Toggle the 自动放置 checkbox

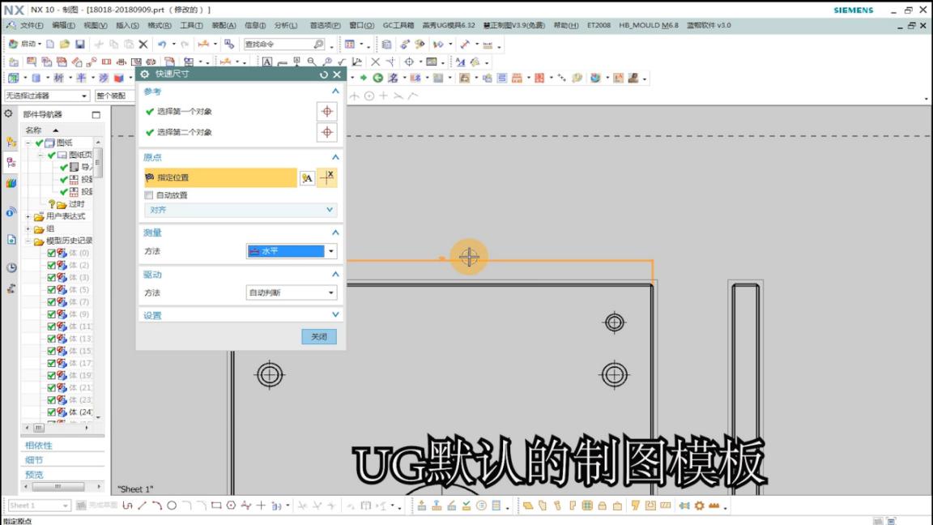pos(149,195)
